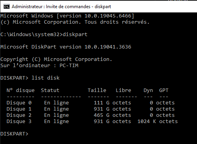Click the window title 'Administrateur : Invite de commandes - diskpart'
This screenshot has height=144, width=197.
[61, 7]
